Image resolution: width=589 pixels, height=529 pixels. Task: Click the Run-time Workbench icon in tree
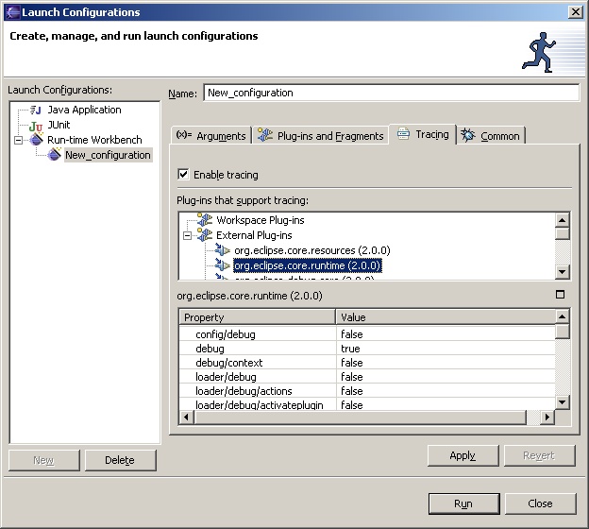click(36, 140)
